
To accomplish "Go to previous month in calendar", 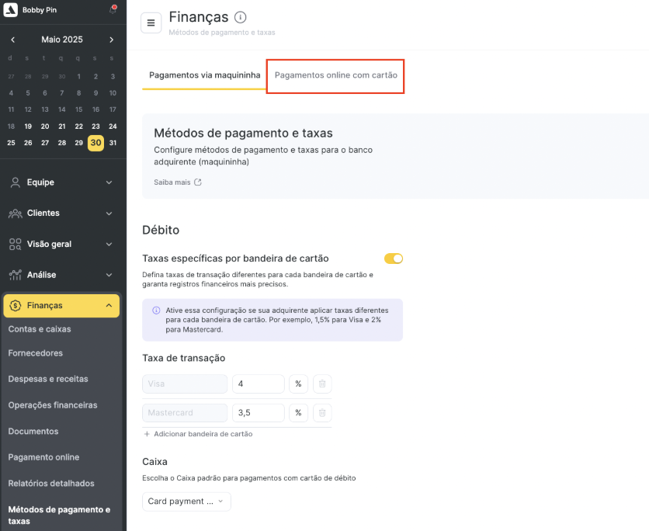I will click(x=13, y=40).
